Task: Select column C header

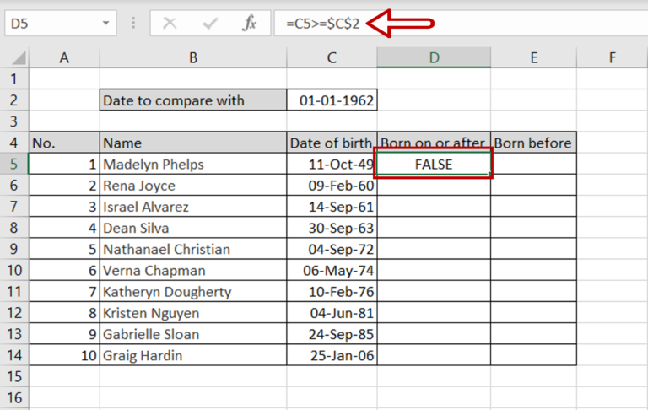Action: (x=332, y=58)
